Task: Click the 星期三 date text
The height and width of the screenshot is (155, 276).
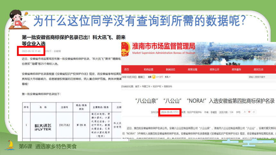Action: click(x=142, y=77)
